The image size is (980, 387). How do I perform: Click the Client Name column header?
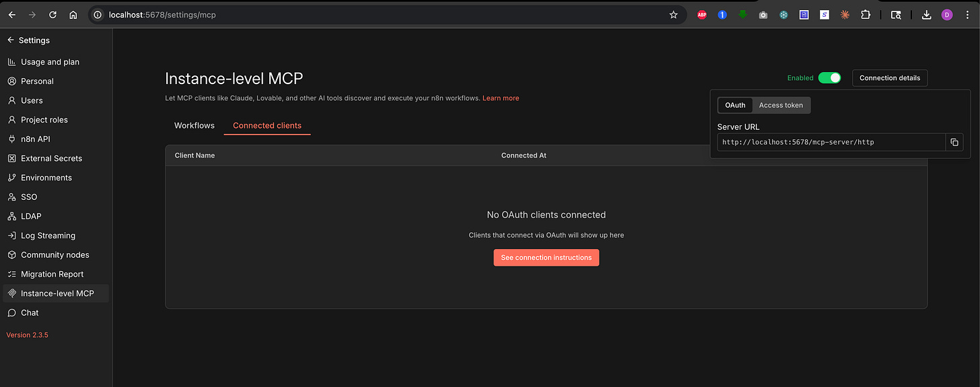[x=195, y=155]
